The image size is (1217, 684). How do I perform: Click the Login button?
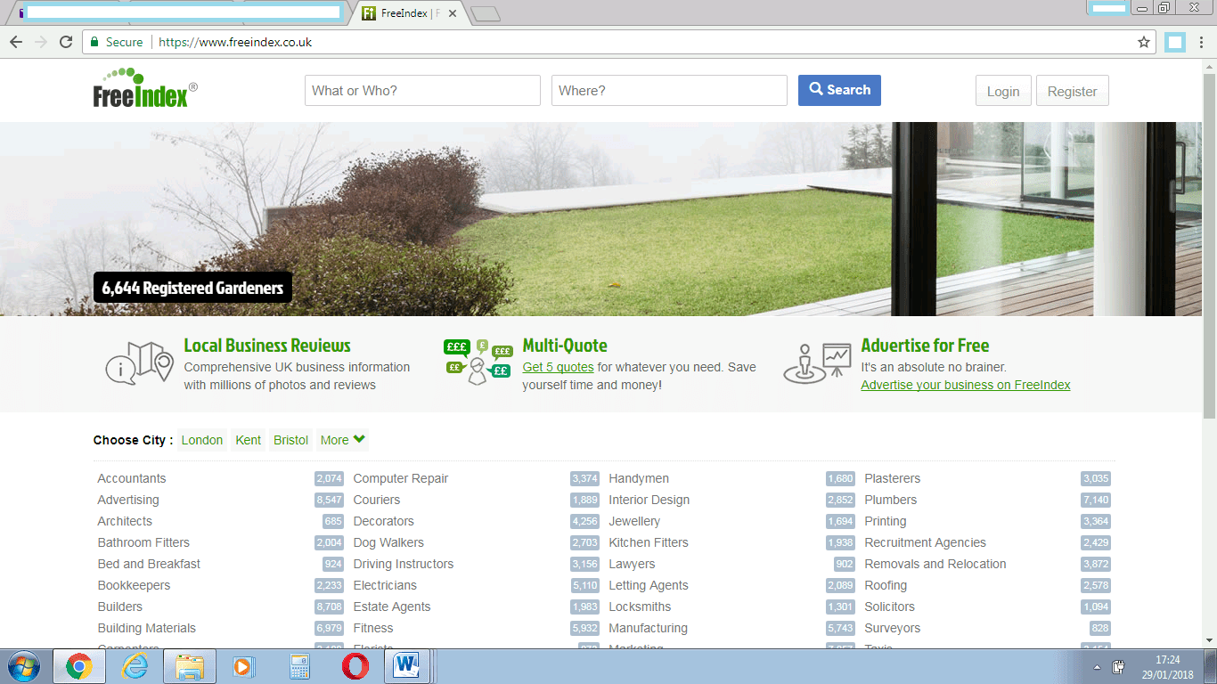coord(1002,91)
